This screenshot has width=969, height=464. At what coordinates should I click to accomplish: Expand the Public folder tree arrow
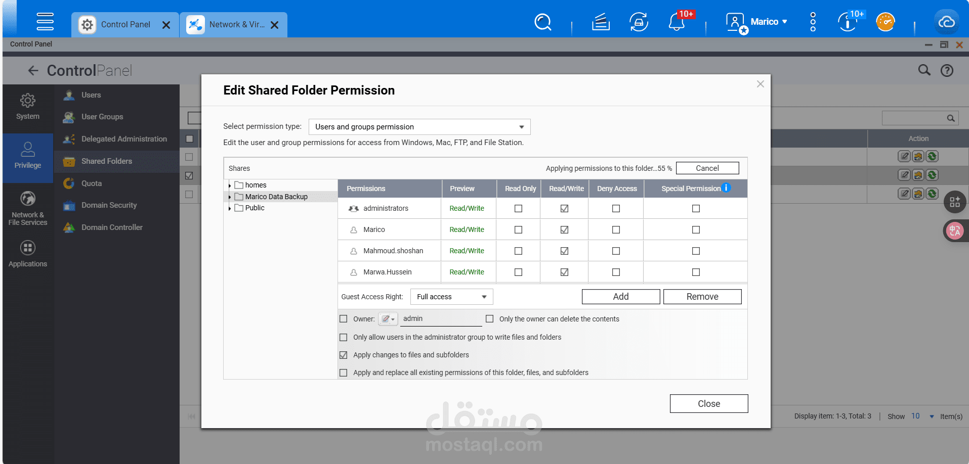230,208
